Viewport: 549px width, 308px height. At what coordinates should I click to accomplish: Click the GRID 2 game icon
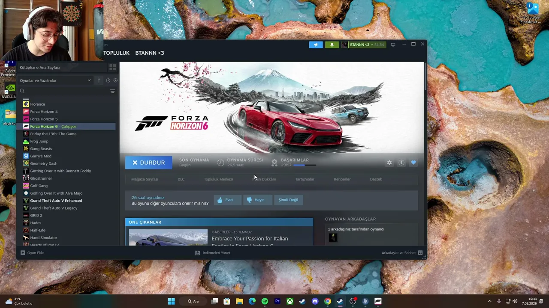tap(26, 215)
